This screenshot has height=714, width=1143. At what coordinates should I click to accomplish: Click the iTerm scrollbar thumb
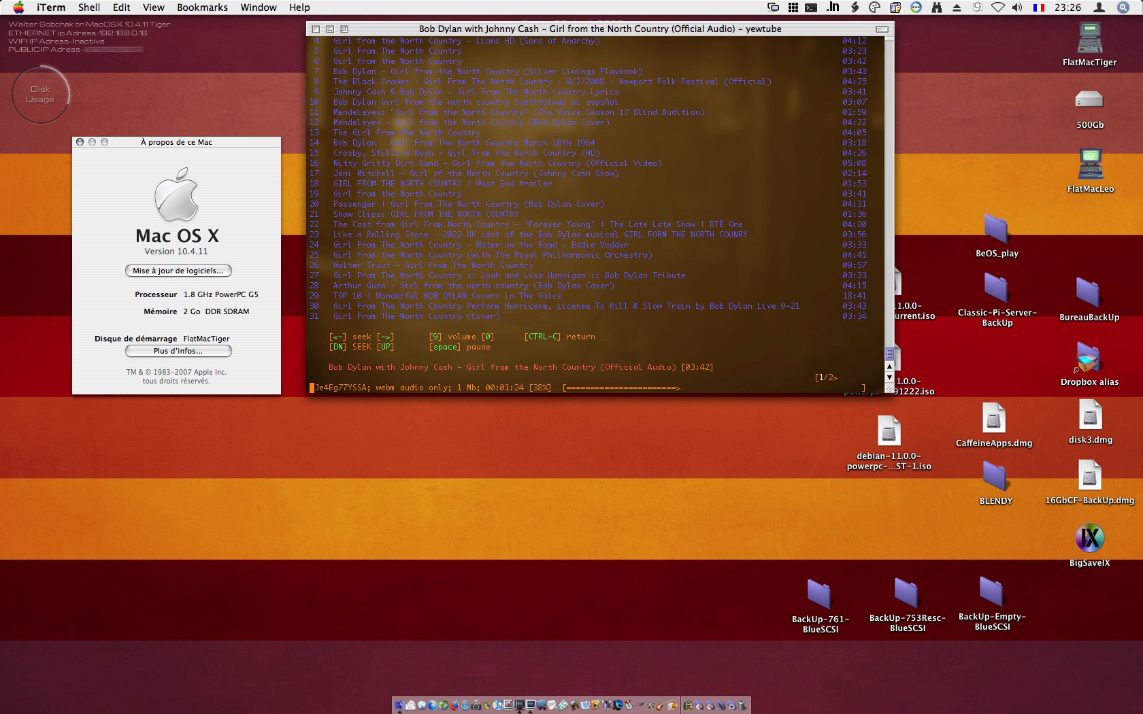tap(889, 354)
